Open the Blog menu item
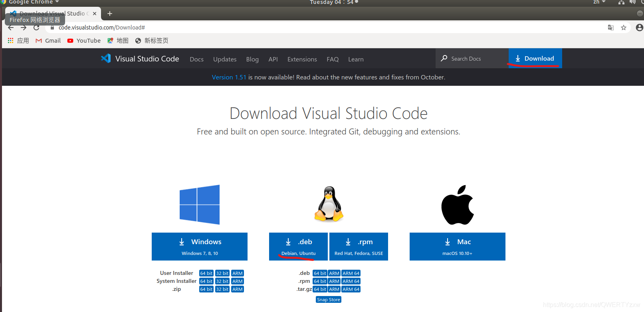 tap(252, 59)
